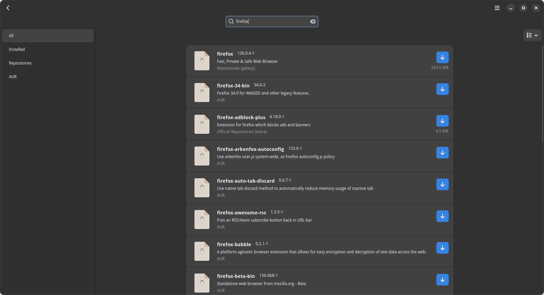Click 'Fast, Private & Safe Web Browser' description
This screenshot has height=295, width=544.
pyautogui.click(x=247, y=61)
